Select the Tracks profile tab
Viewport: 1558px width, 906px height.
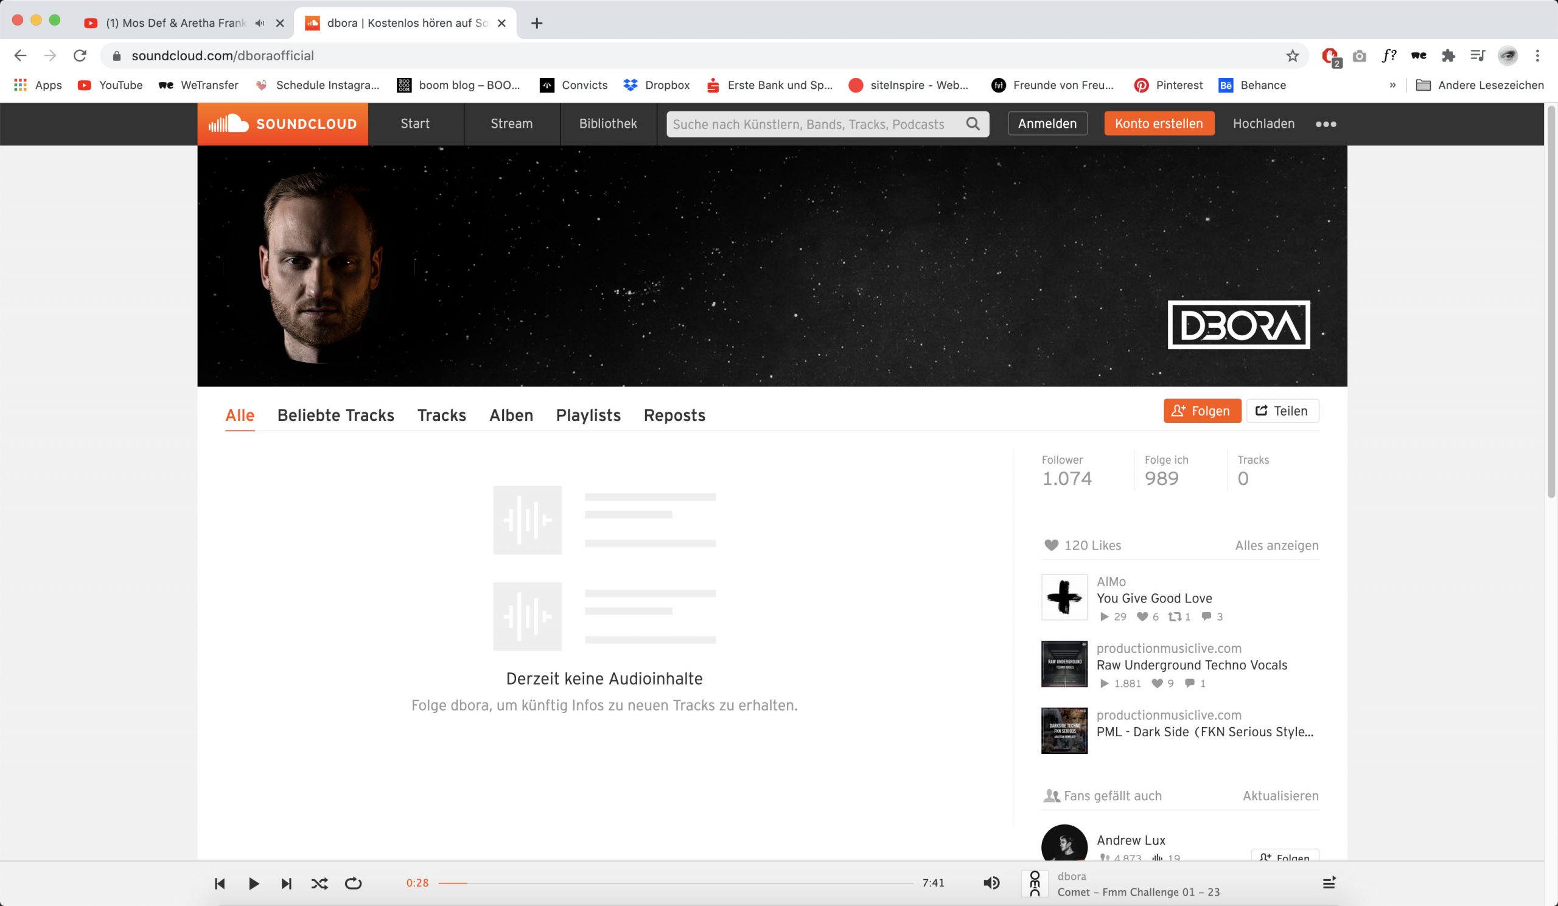441,416
